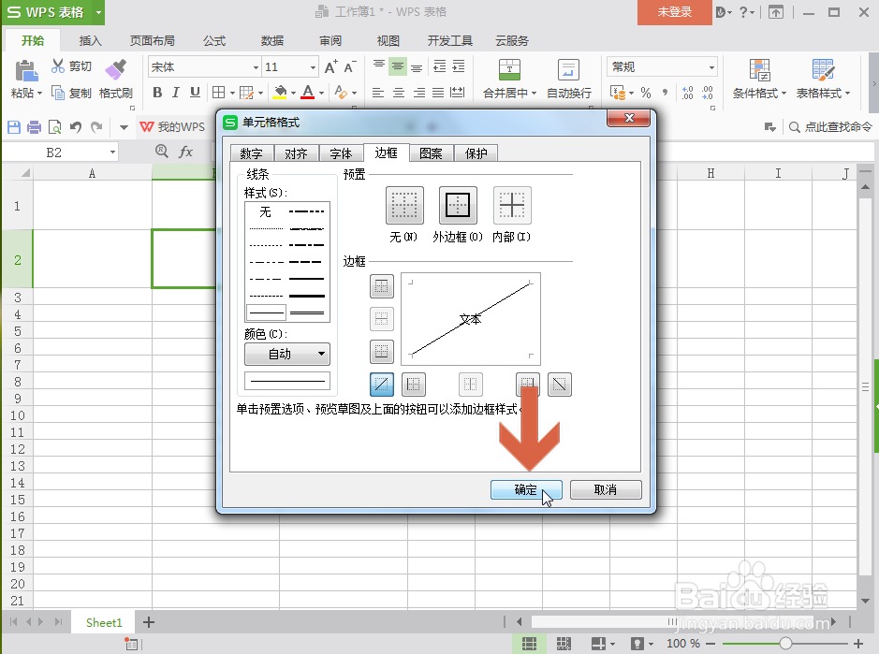Select the Sheet1 tab
The width and height of the screenshot is (879, 654).
[x=104, y=622]
